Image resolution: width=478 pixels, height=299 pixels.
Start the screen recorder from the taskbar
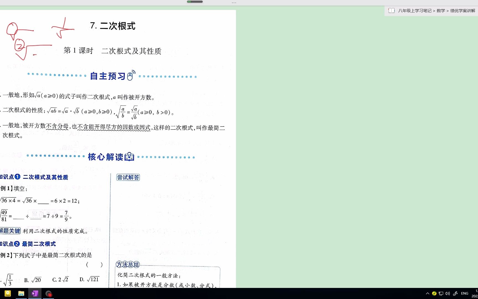click(49, 293)
